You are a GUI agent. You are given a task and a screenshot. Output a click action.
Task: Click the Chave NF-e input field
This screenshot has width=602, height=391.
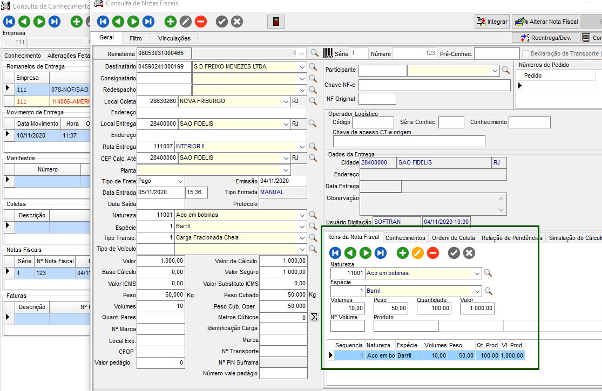pyautogui.click(x=434, y=85)
